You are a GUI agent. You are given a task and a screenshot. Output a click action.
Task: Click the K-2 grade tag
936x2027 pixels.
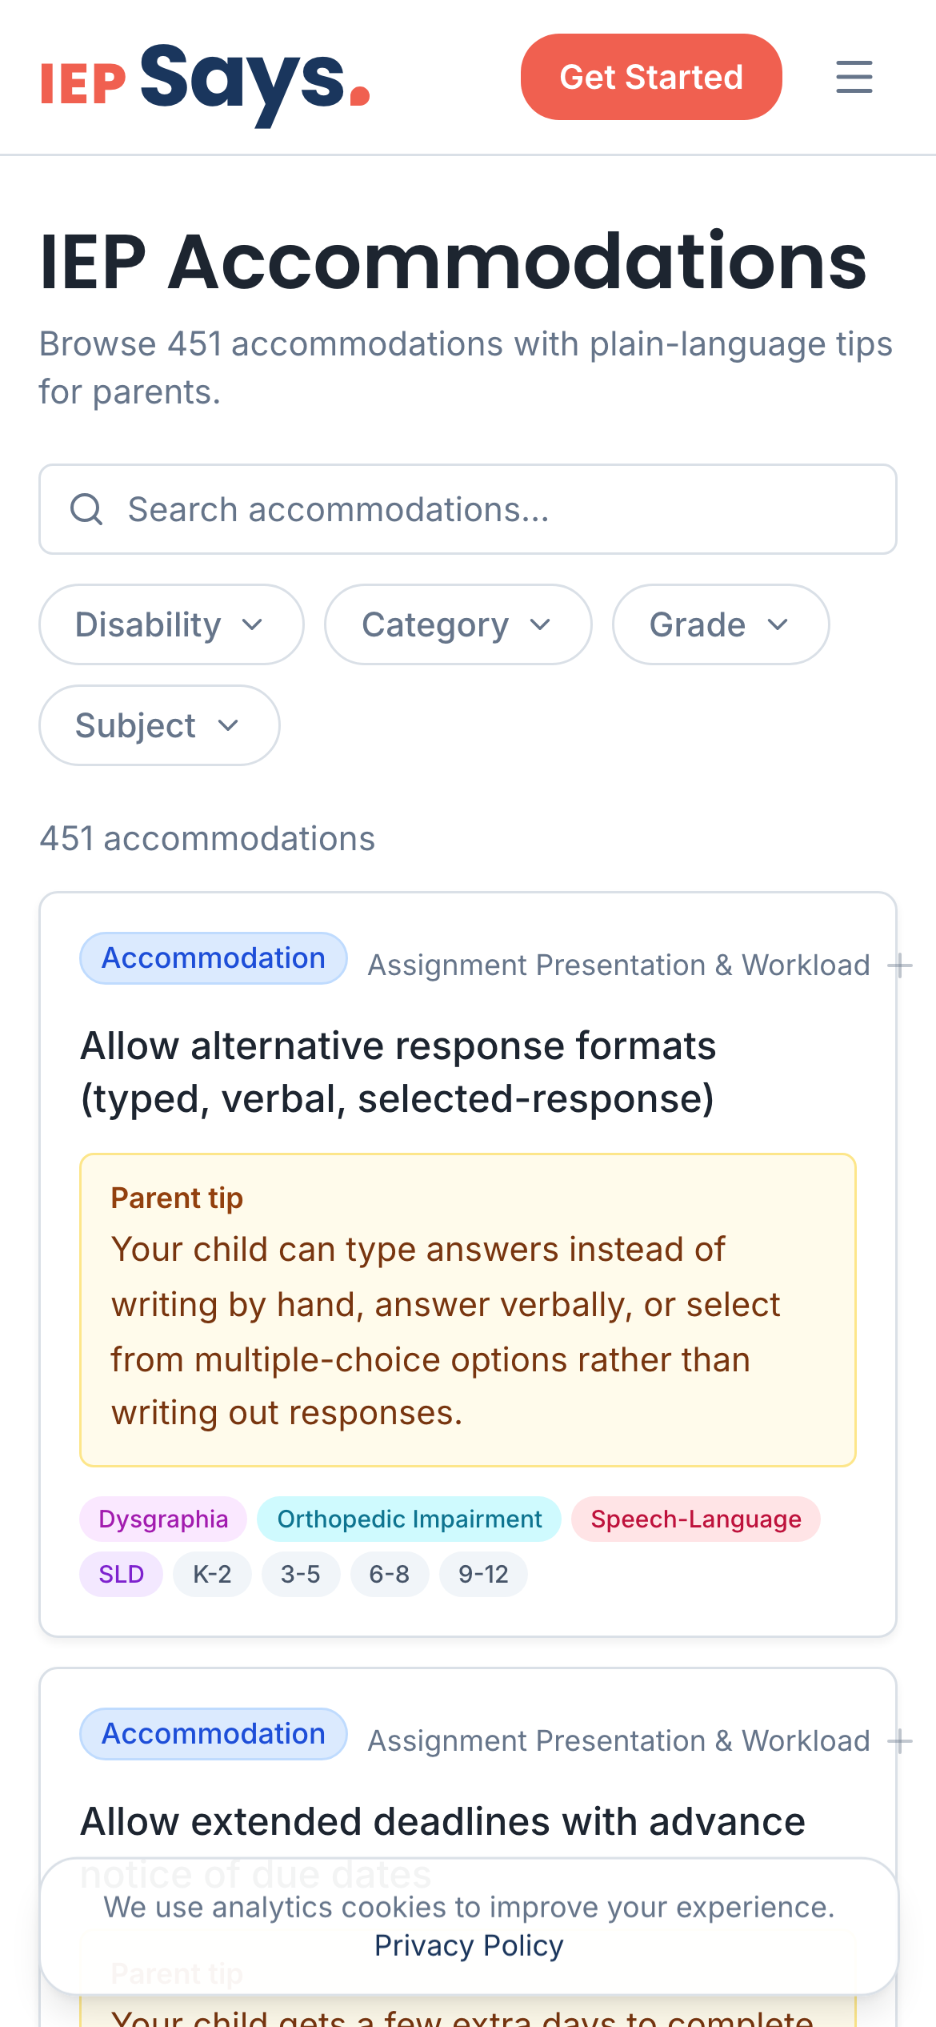pos(211,1574)
